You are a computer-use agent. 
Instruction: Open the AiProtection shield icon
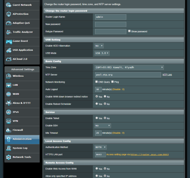[9, 14]
